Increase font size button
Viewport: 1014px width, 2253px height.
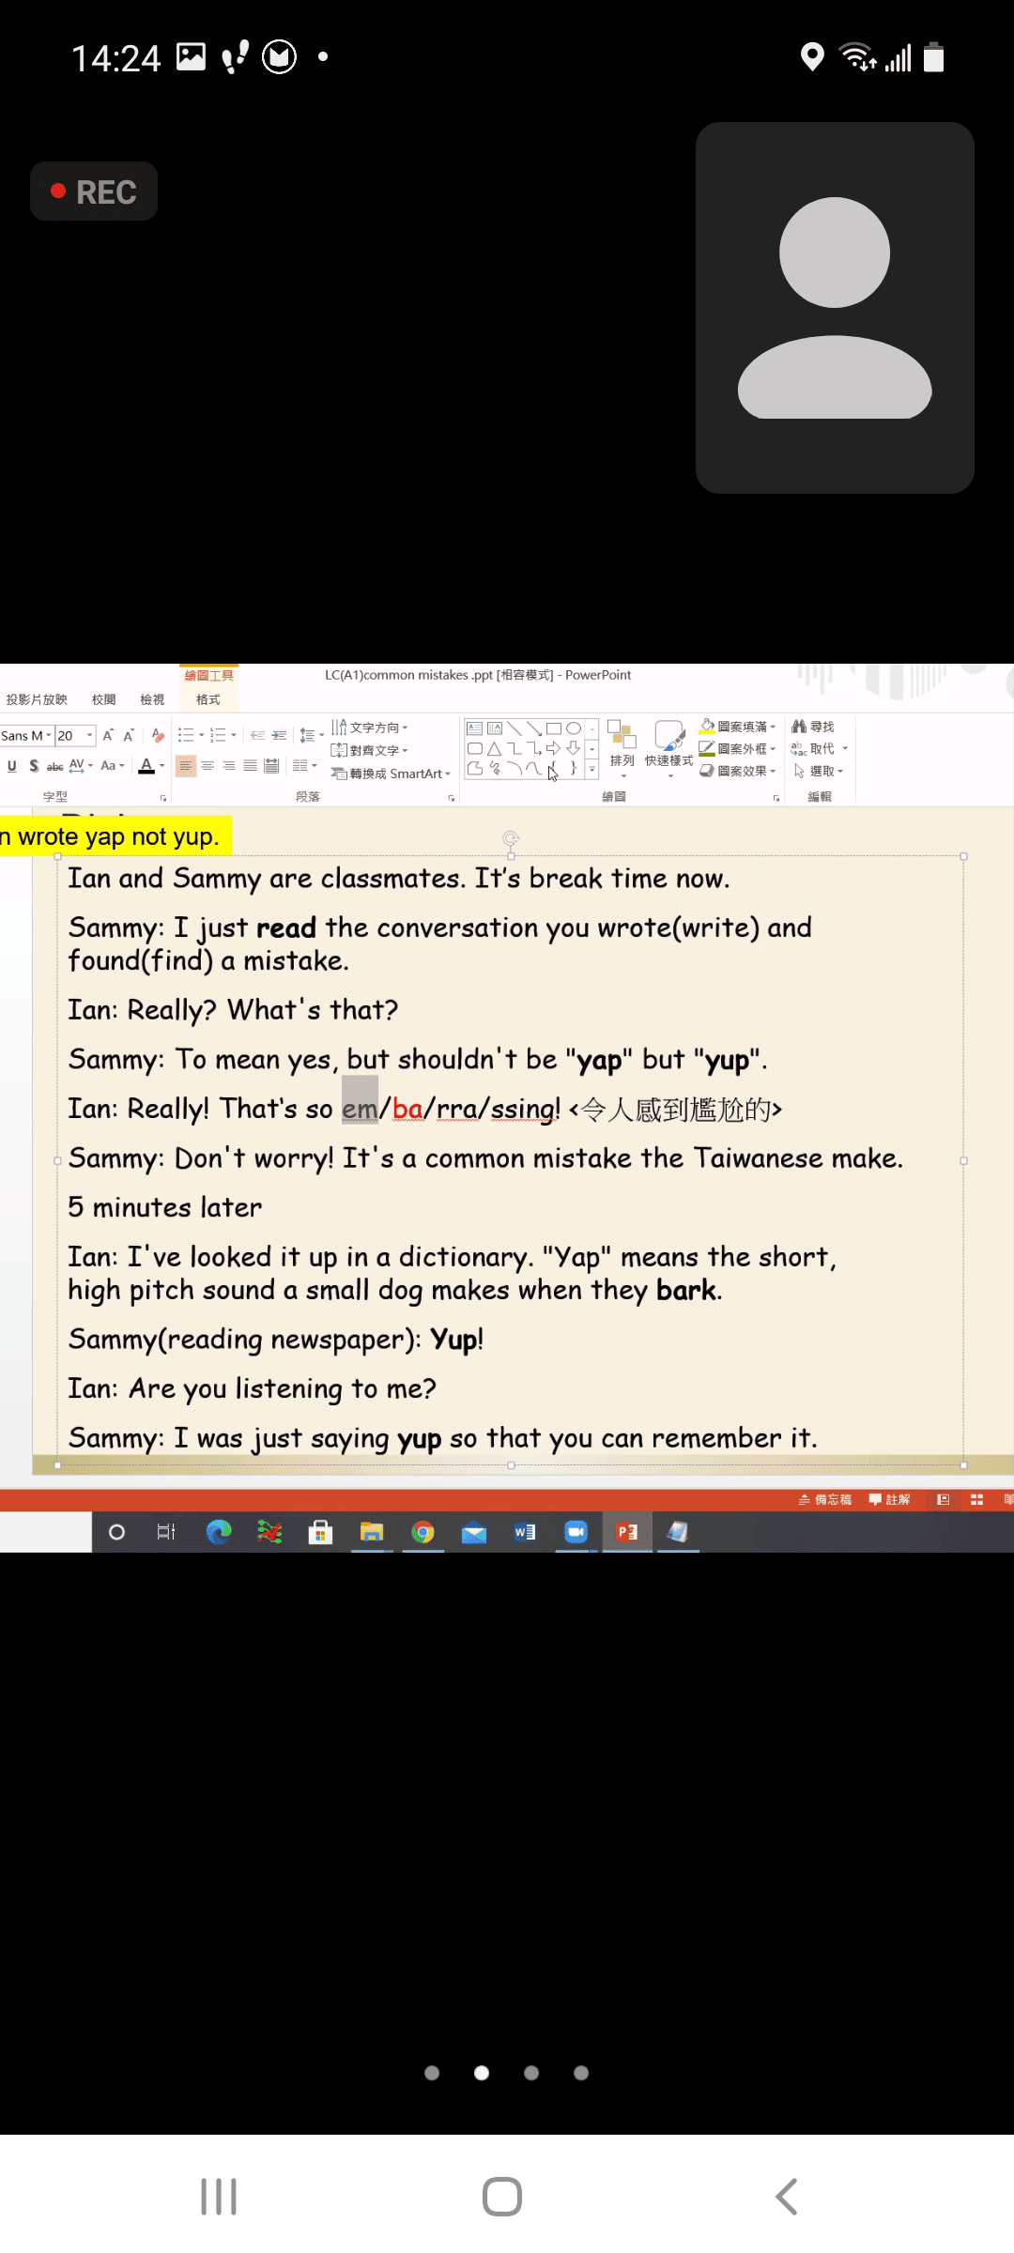(108, 735)
